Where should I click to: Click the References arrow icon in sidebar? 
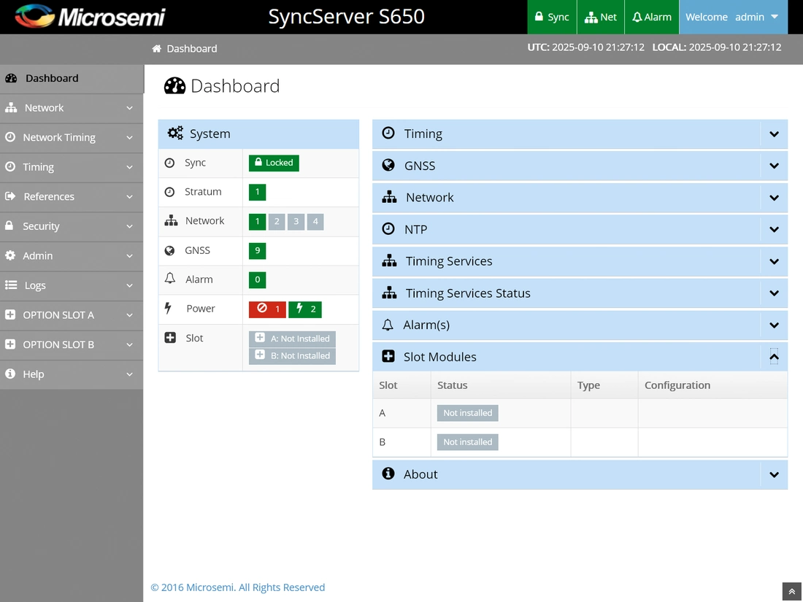[10, 196]
